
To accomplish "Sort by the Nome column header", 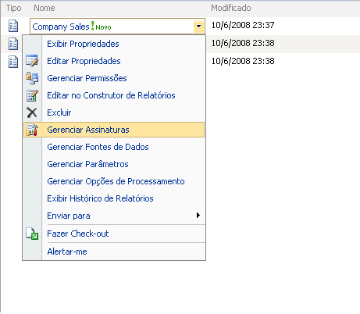I will 45,8.
